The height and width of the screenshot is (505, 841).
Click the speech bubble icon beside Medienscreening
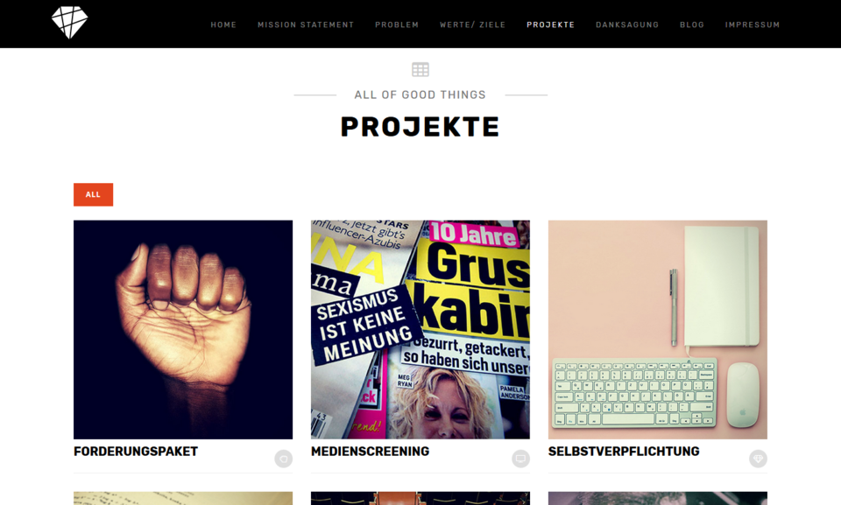(520, 459)
